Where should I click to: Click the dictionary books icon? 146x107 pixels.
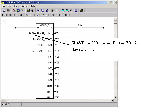click(x=28, y=10)
